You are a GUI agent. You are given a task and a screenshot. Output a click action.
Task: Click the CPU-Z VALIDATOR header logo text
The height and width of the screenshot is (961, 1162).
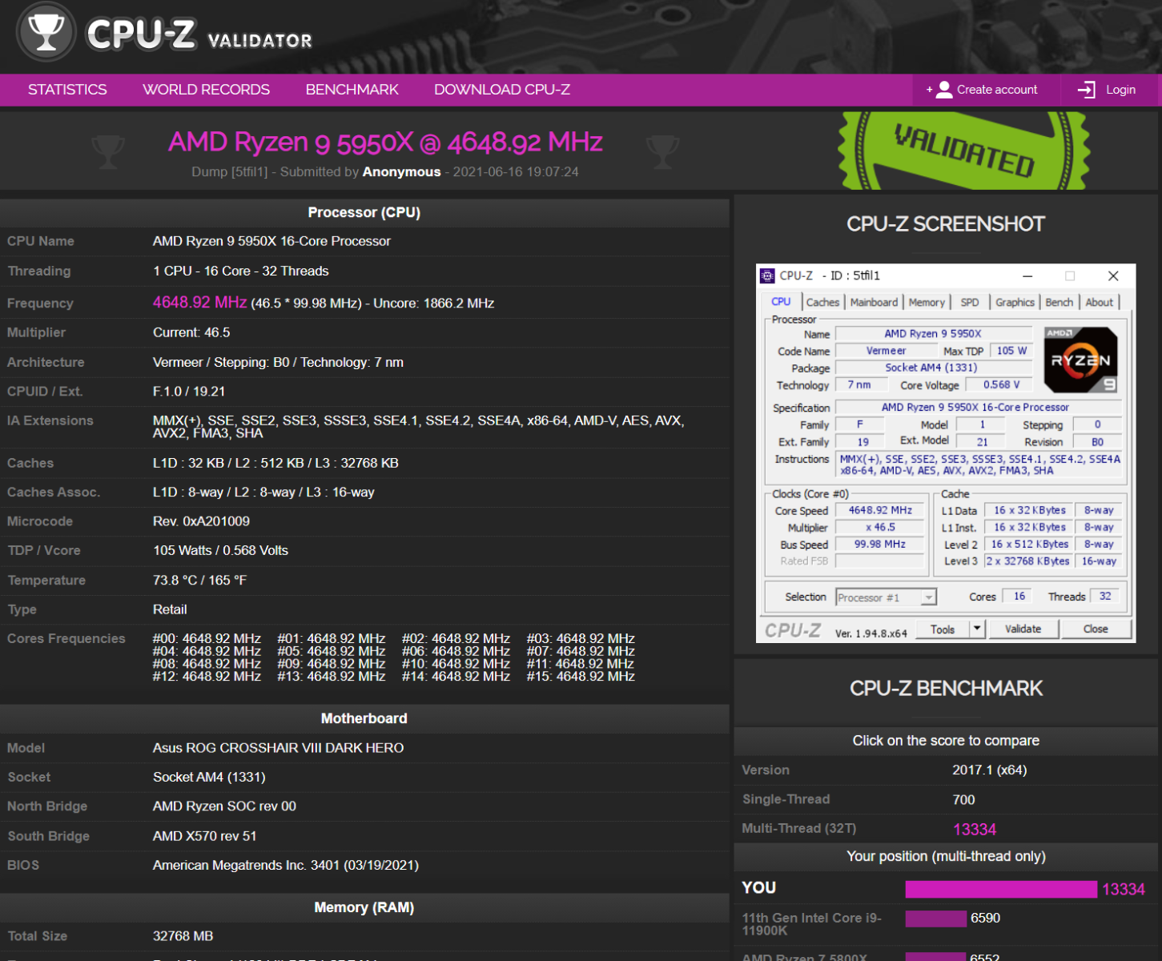(199, 35)
